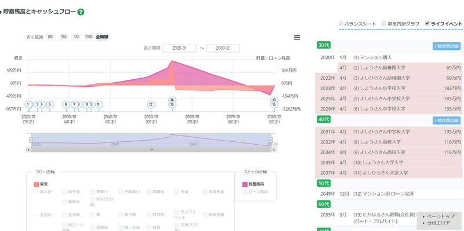Toggle the 給与等 series checkbox

pyautogui.click(x=64, y=192)
